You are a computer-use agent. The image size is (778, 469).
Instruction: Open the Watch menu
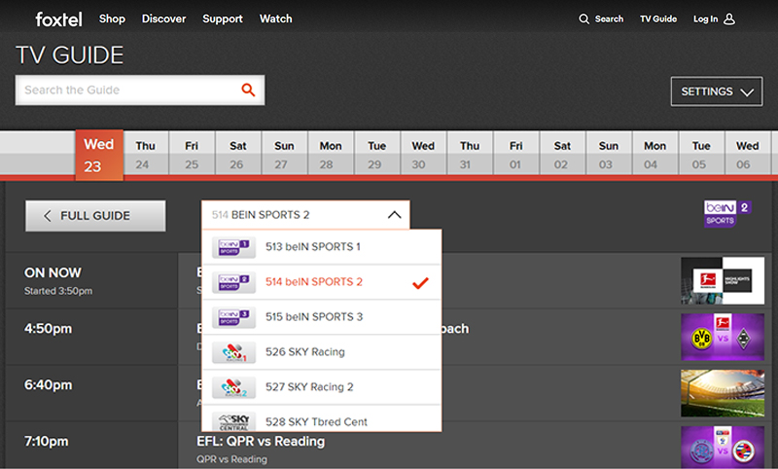276,18
